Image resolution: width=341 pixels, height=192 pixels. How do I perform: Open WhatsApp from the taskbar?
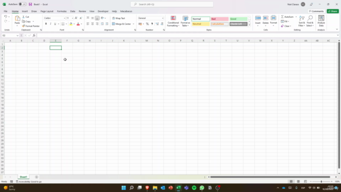(202, 188)
